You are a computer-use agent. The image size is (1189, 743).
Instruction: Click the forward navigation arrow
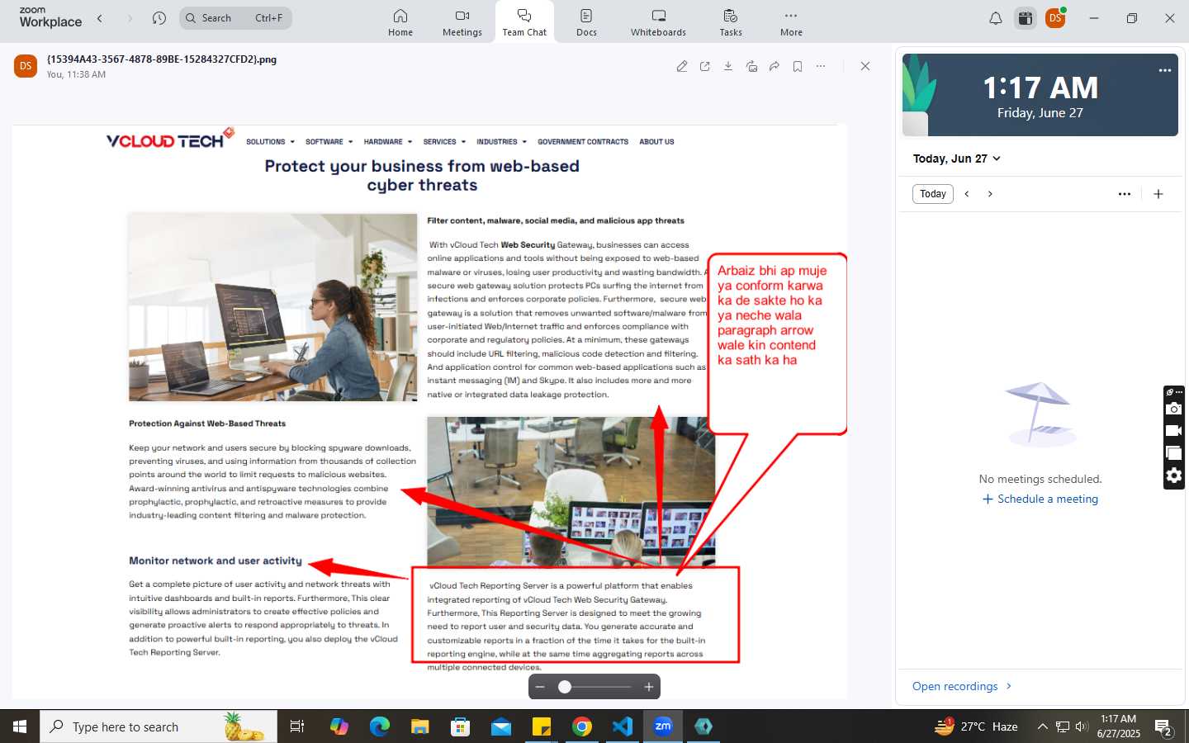point(130,18)
